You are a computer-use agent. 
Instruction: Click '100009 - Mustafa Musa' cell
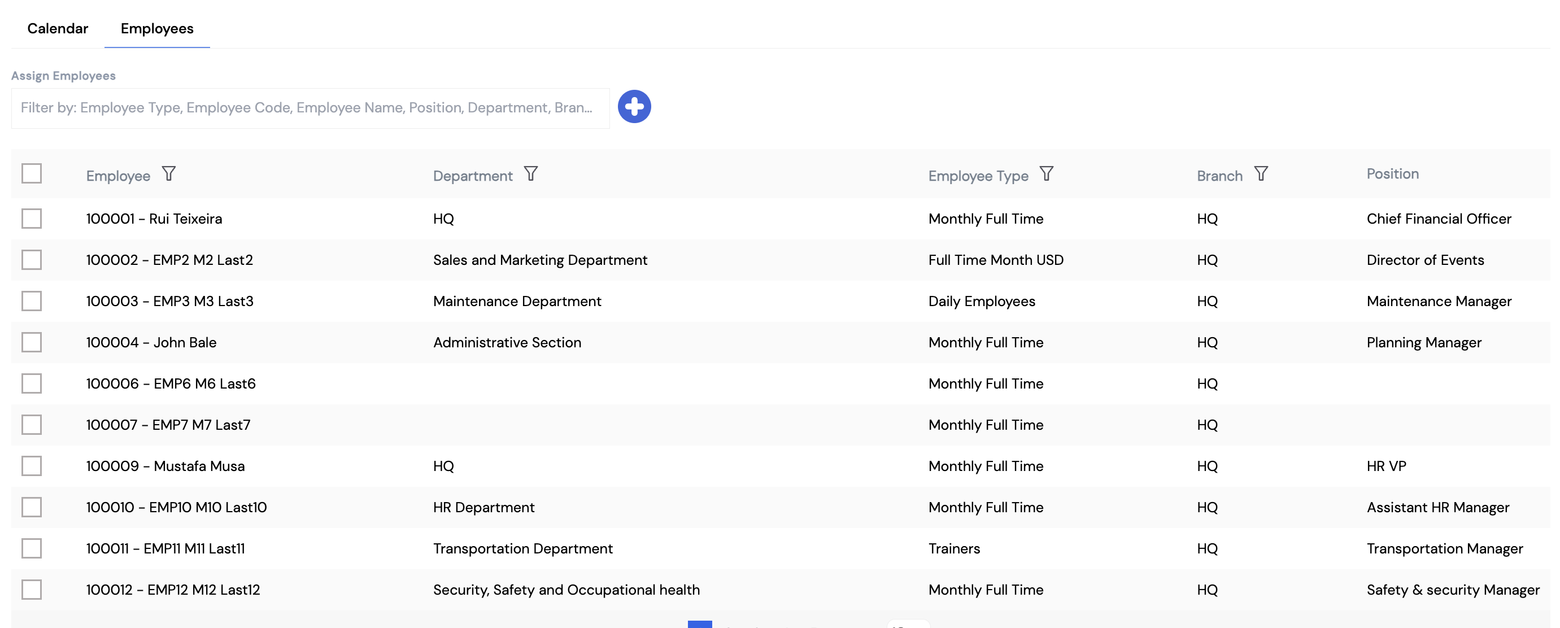(165, 466)
